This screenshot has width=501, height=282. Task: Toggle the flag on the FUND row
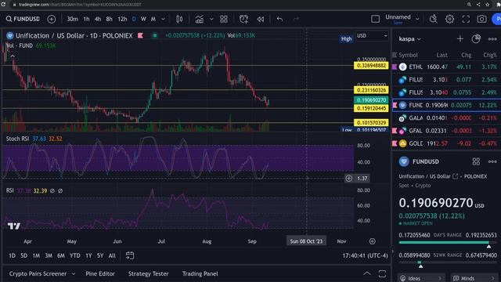pos(395,105)
